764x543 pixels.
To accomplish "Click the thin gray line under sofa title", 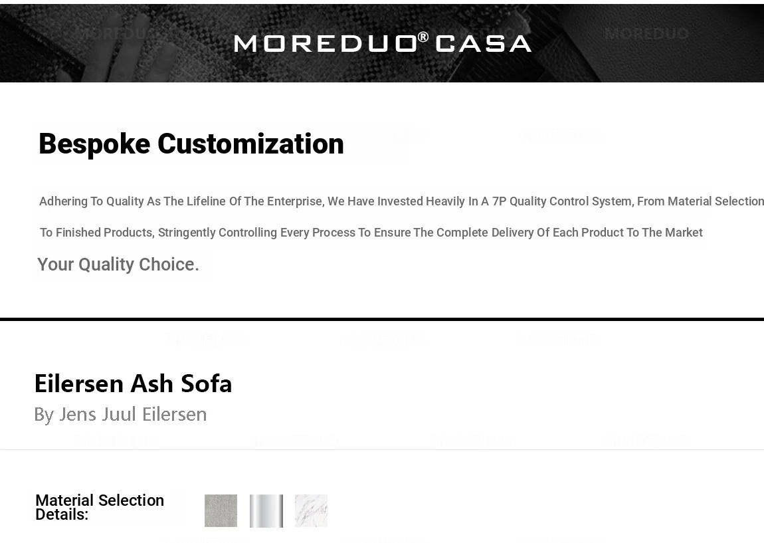I will (x=382, y=449).
